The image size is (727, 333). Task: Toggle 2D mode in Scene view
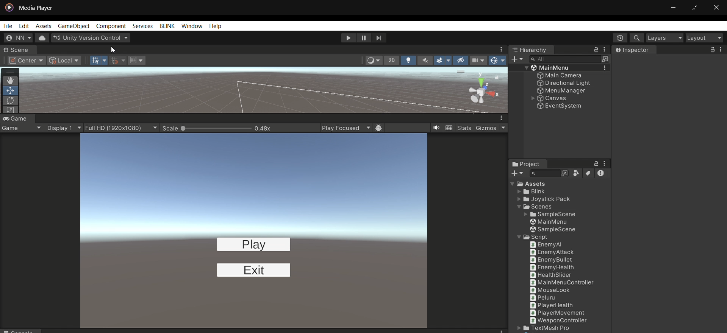[x=391, y=61]
